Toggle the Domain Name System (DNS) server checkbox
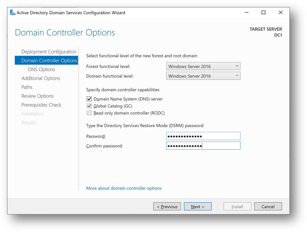This screenshot has width=307, height=232. click(89, 99)
